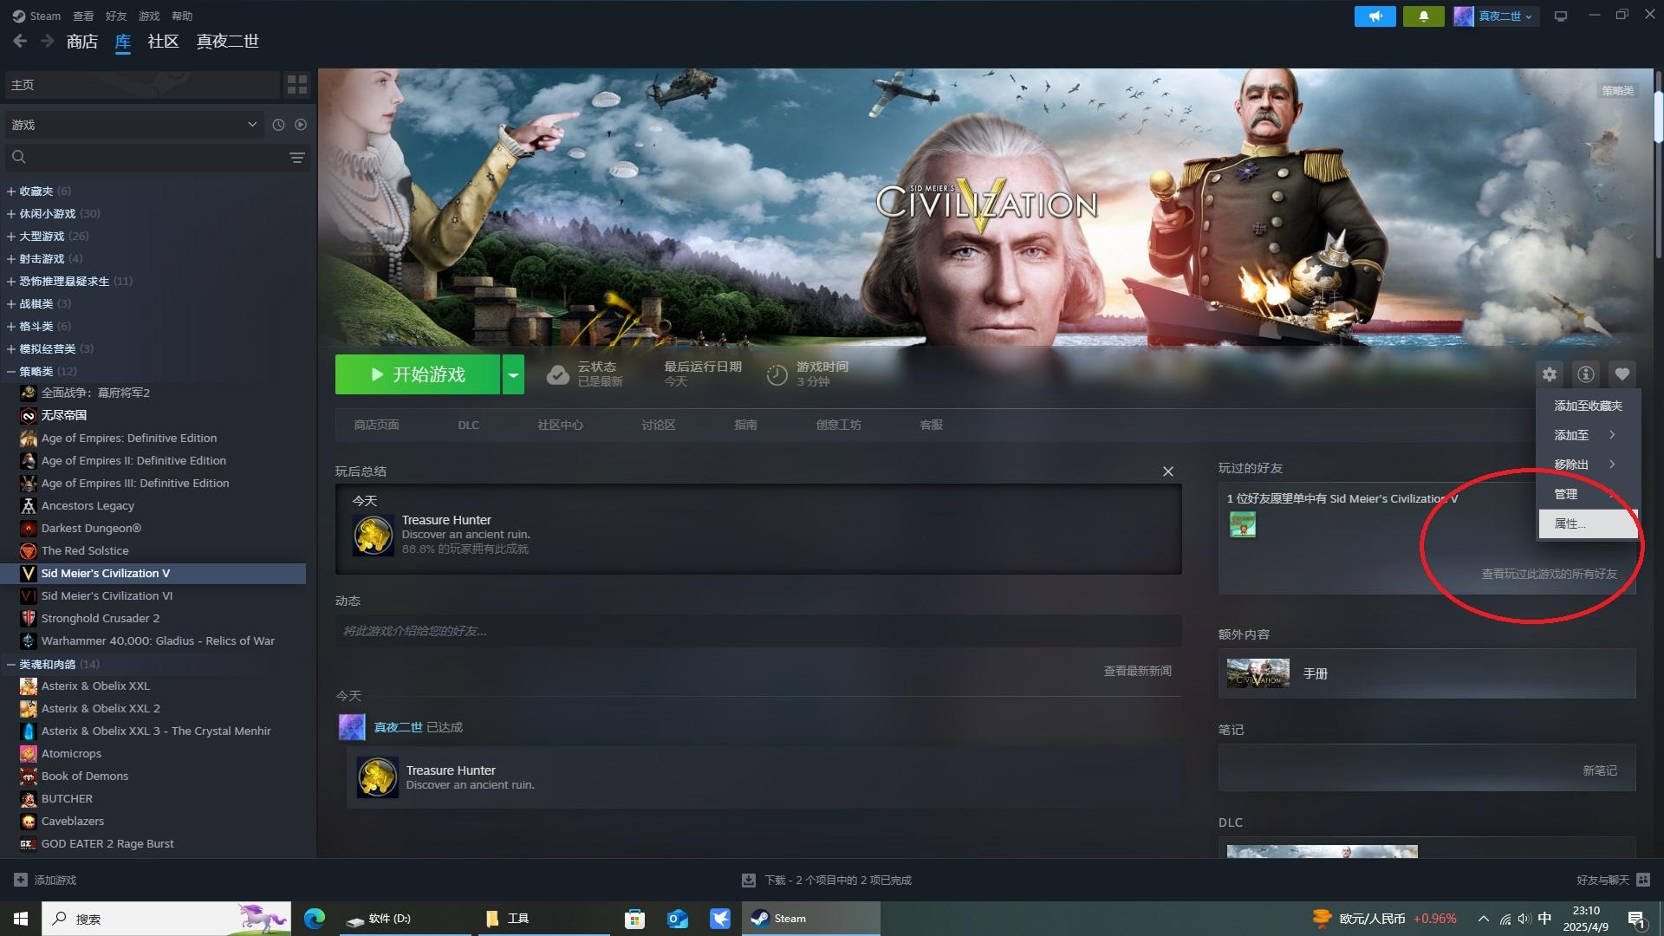This screenshot has width=1664, height=936.
Task: Select 属性... in the context menu
Action: (x=1587, y=523)
